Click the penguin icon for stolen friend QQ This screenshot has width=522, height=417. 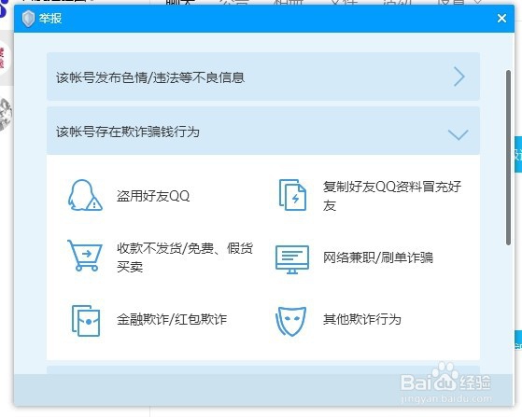[85, 196]
